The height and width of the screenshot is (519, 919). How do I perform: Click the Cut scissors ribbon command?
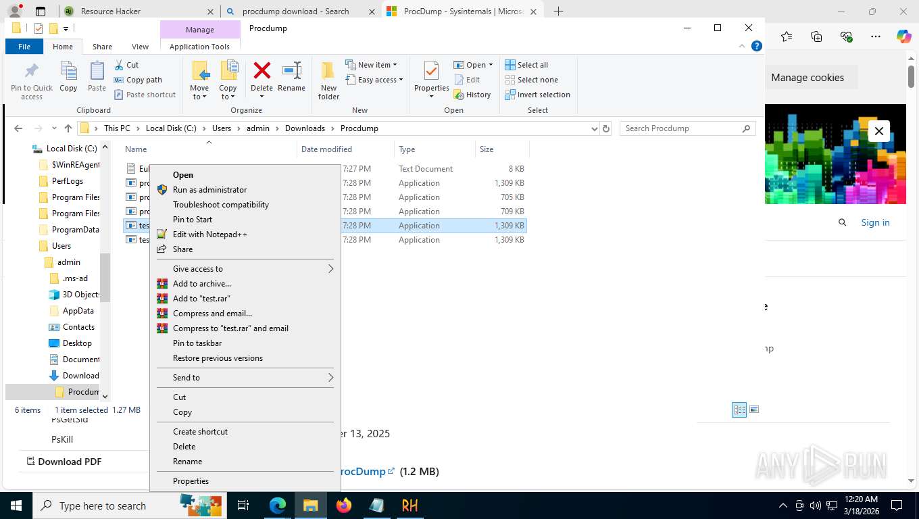(x=126, y=65)
